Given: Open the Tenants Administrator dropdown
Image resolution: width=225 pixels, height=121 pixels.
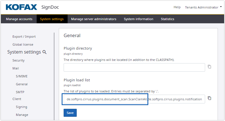Looking at the screenshot, I should tap(203, 7).
